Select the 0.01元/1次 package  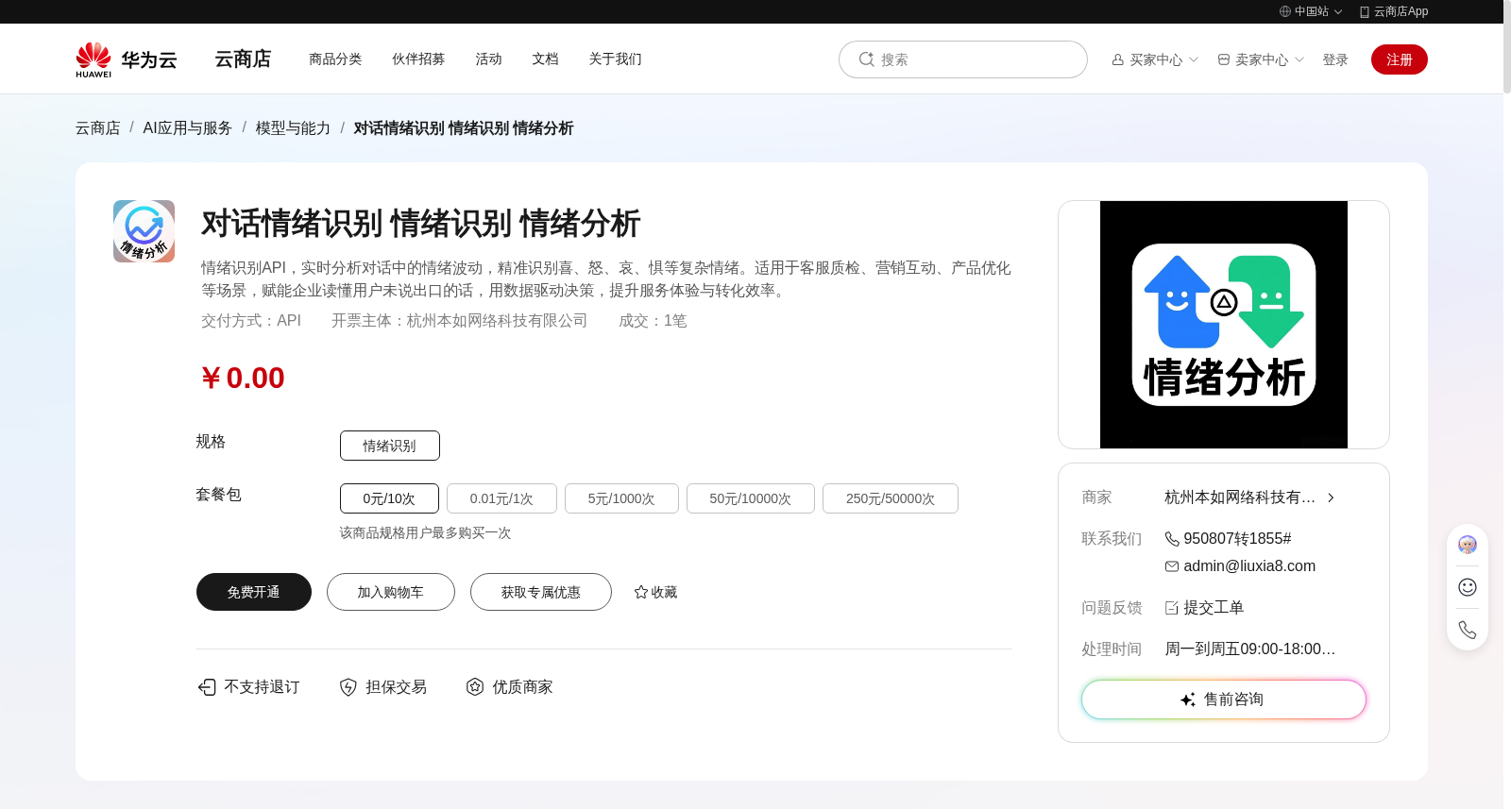coord(501,498)
